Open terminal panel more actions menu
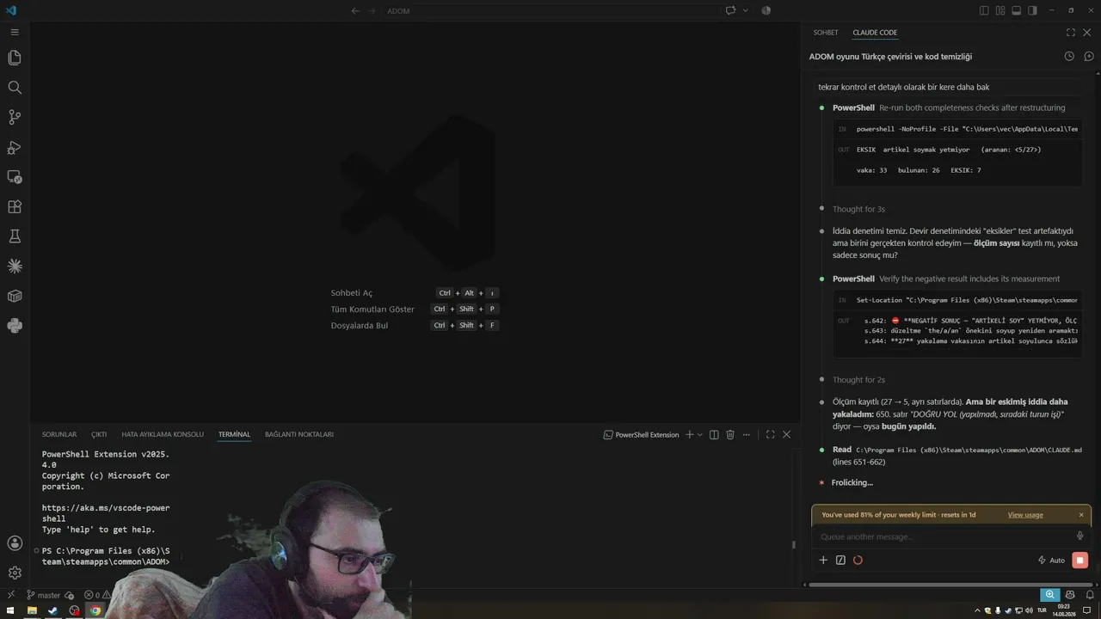Image resolution: width=1101 pixels, height=619 pixels. 747,435
